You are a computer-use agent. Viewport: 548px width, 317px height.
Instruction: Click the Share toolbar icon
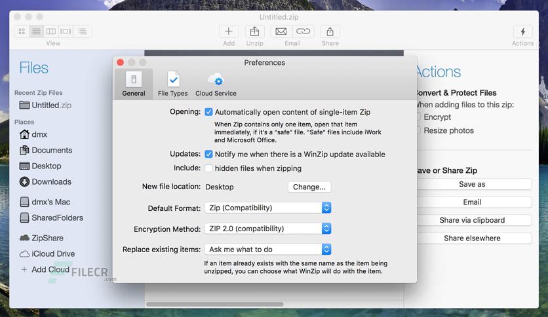click(330, 31)
